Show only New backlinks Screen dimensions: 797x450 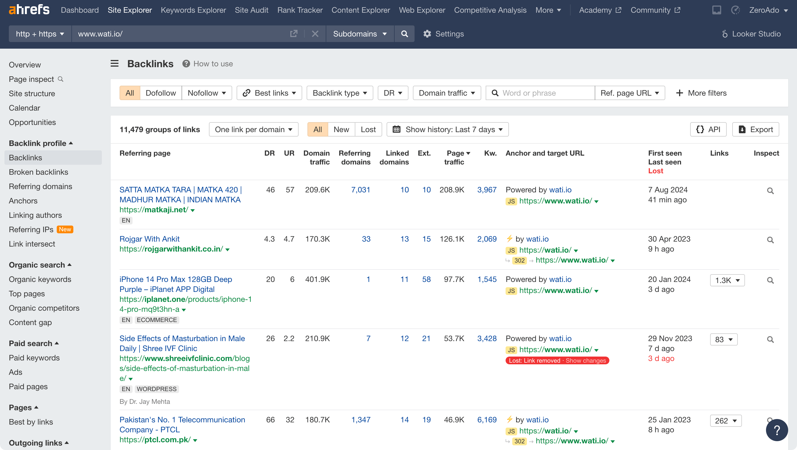point(341,129)
